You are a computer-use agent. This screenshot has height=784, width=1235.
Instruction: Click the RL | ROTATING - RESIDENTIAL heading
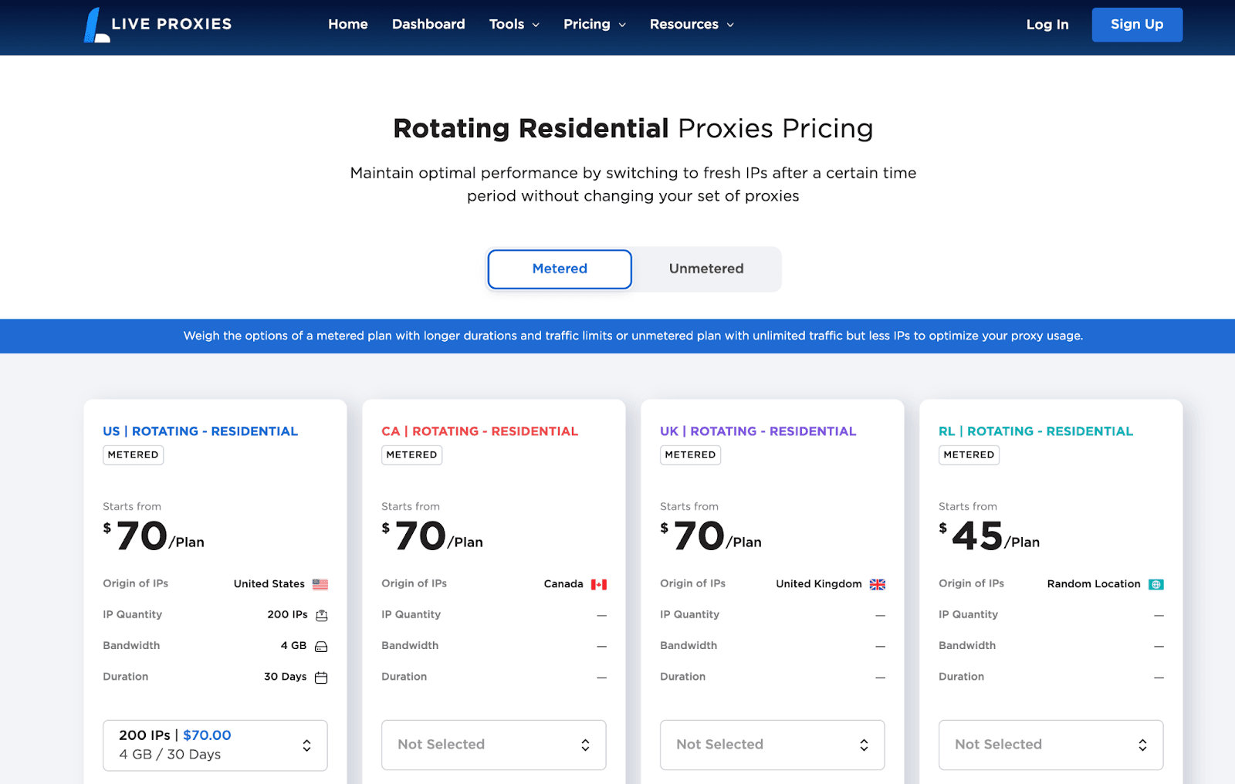pos(1036,431)
